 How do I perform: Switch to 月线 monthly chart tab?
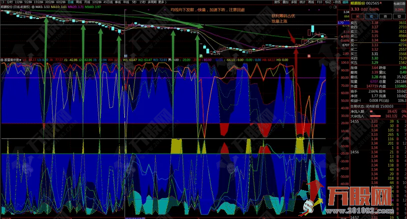(x=87, y=2)
